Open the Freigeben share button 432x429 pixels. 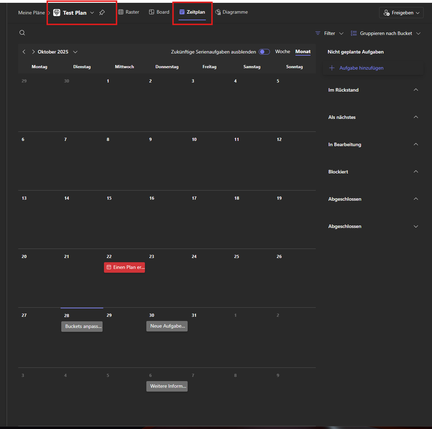pyautogui.click(x=401, y=13)
